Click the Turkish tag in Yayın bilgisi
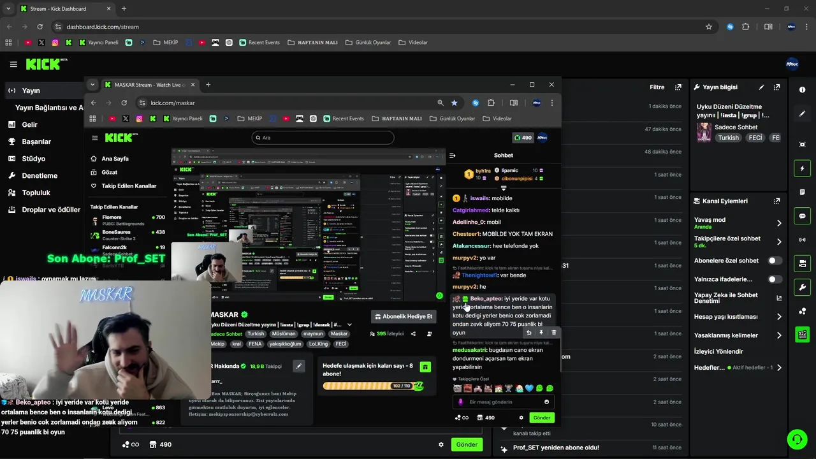Image resolution: width=816 pixels, height=459 pixels. [729, 138]
